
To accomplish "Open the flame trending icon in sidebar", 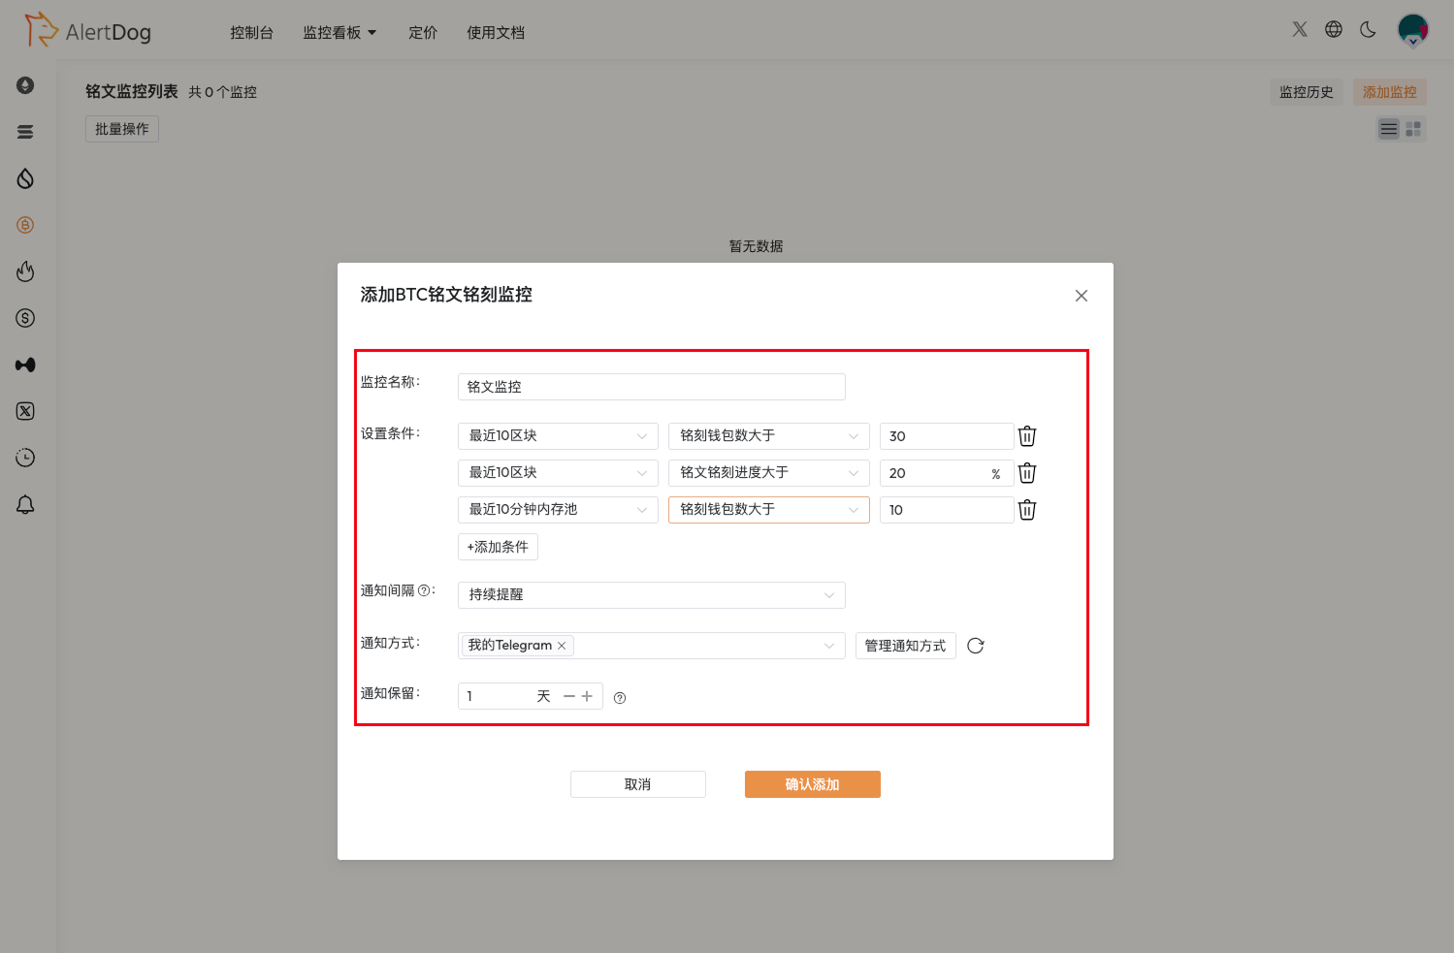I will click(x=25, y=270).
